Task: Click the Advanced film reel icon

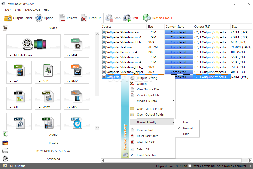Action: pos(5,159)
